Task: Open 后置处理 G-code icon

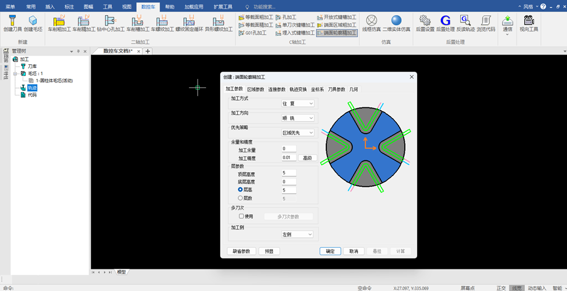Action: [445, 20]
